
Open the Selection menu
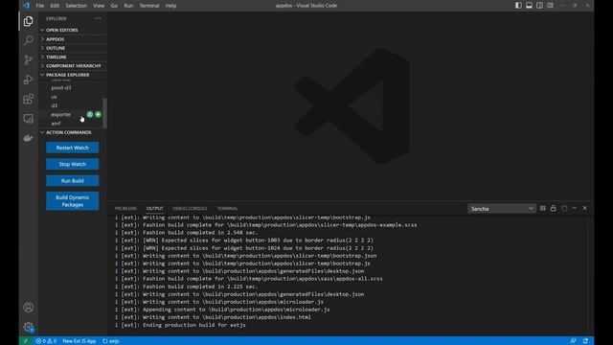click(76, 6)
